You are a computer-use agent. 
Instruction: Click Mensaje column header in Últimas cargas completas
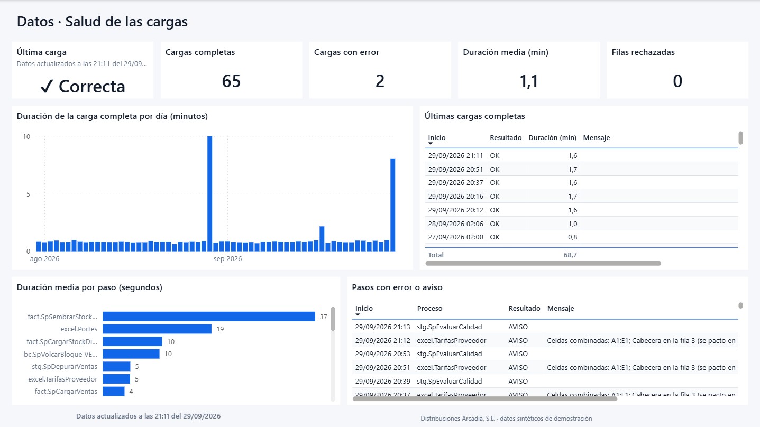click(x=597, y=137)
